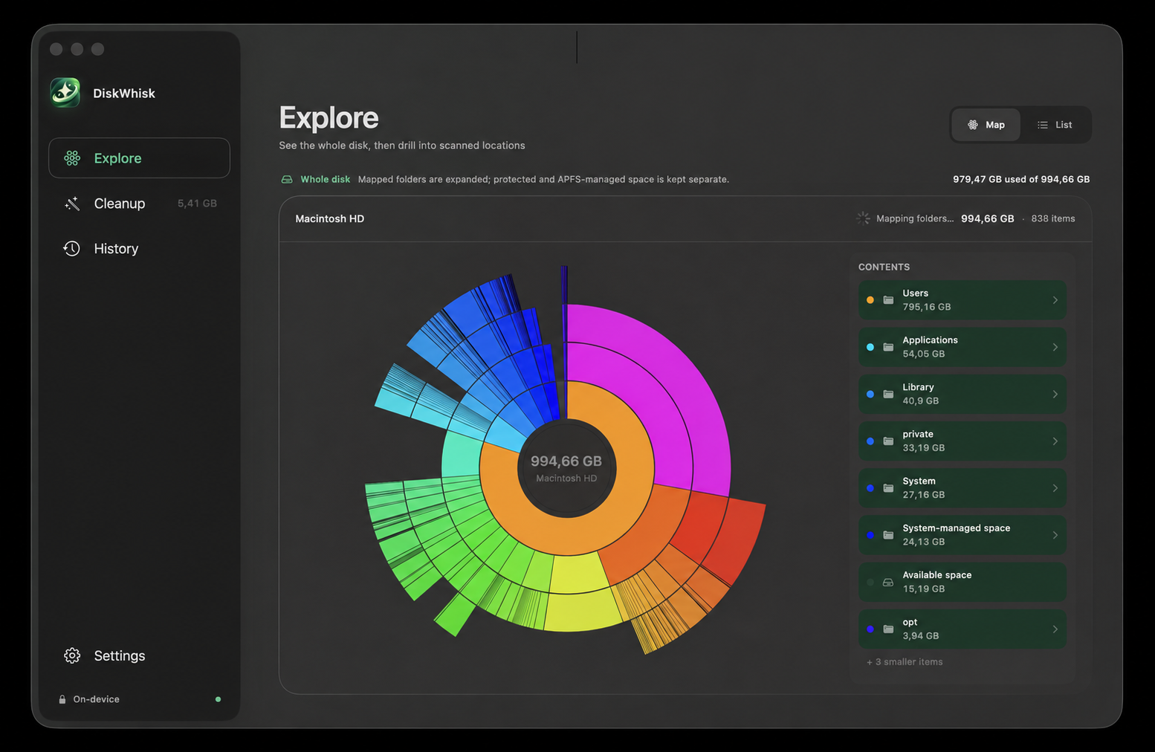
Task: Click the Applications folder icon
Action: pos(888,347)
